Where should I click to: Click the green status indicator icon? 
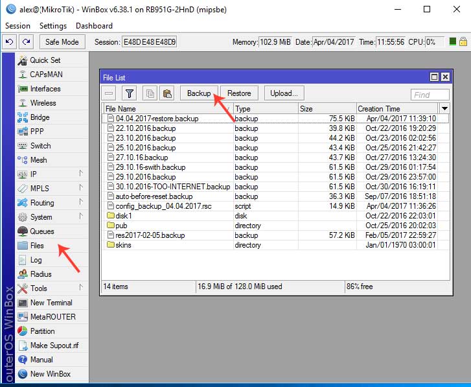pos(453,41)
